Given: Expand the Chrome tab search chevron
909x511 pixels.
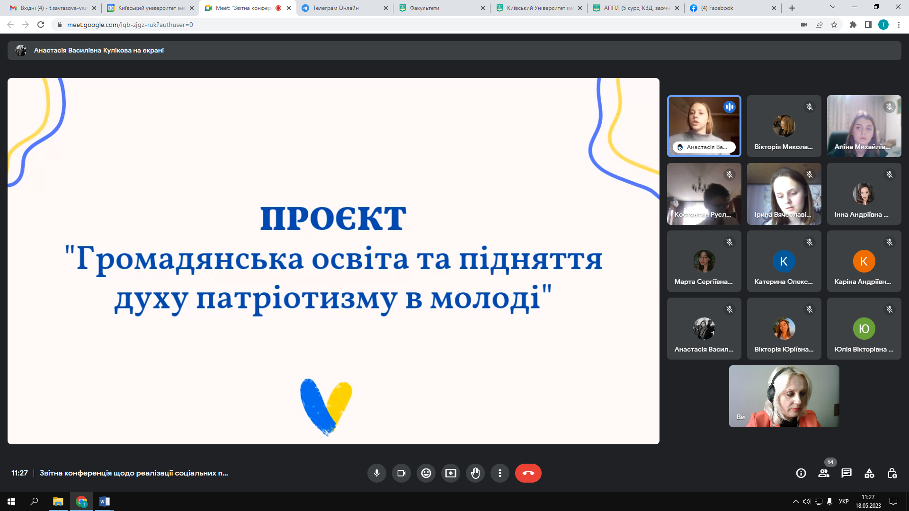Looking at the screenshot, I should click(833, 7).
